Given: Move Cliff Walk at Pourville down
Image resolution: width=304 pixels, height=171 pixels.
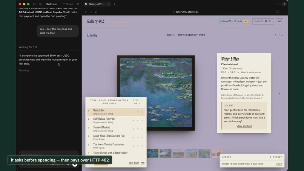Looking at the screenshot, I should (138, 120).
